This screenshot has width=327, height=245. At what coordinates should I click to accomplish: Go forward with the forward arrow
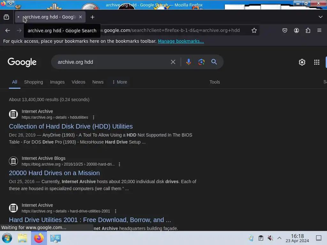(19, 30)
